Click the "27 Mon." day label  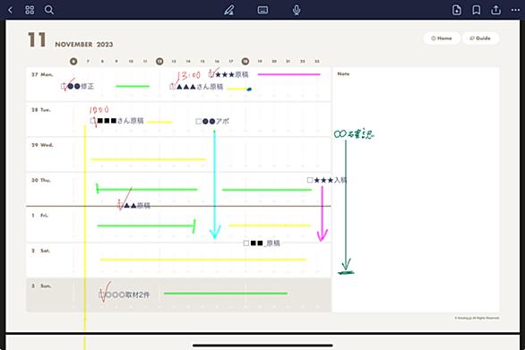[x=42, y=74]
